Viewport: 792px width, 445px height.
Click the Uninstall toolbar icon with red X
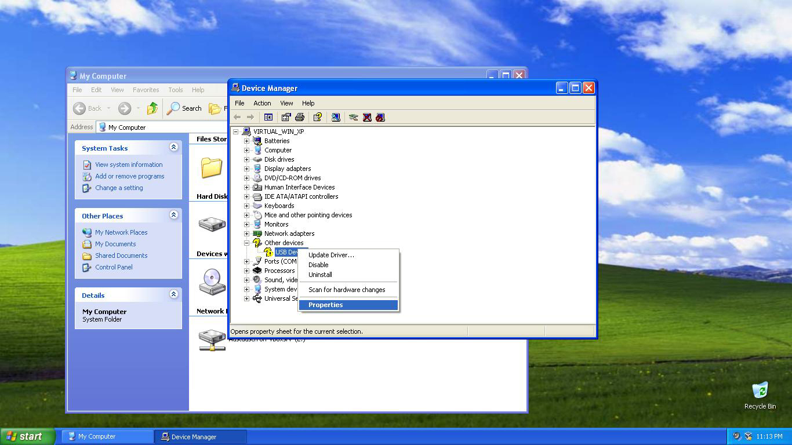click(x=367, y=117)
